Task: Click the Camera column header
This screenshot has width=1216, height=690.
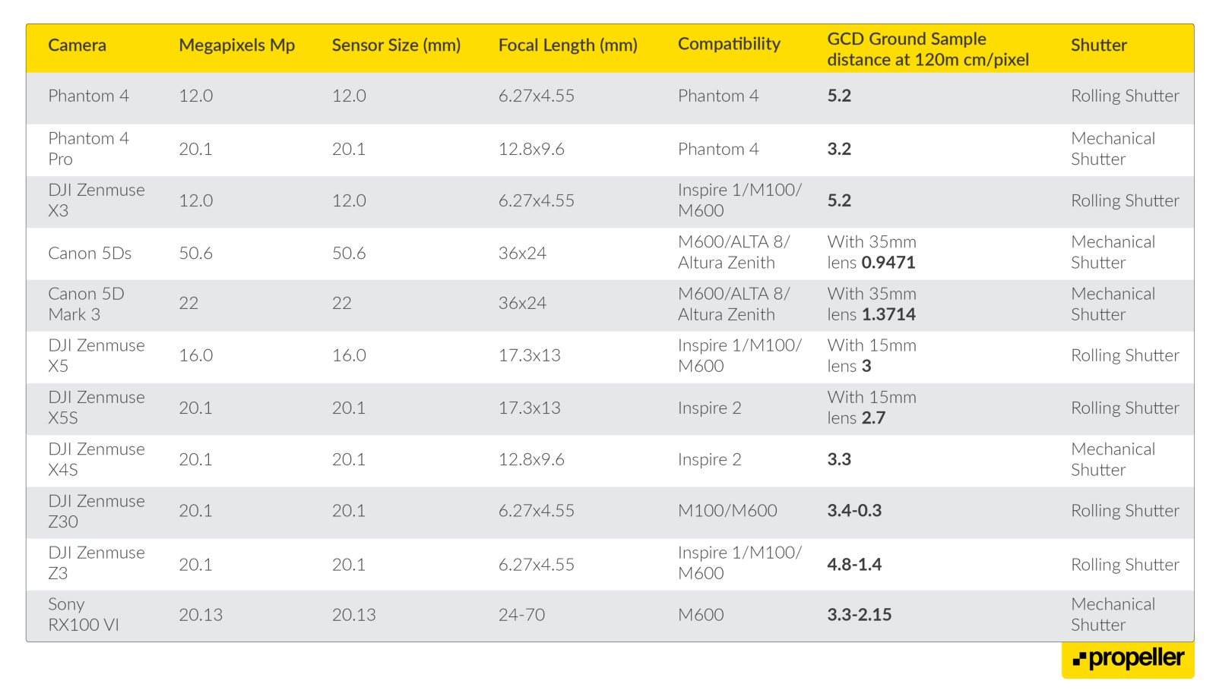Action: [x=77, y=46]
